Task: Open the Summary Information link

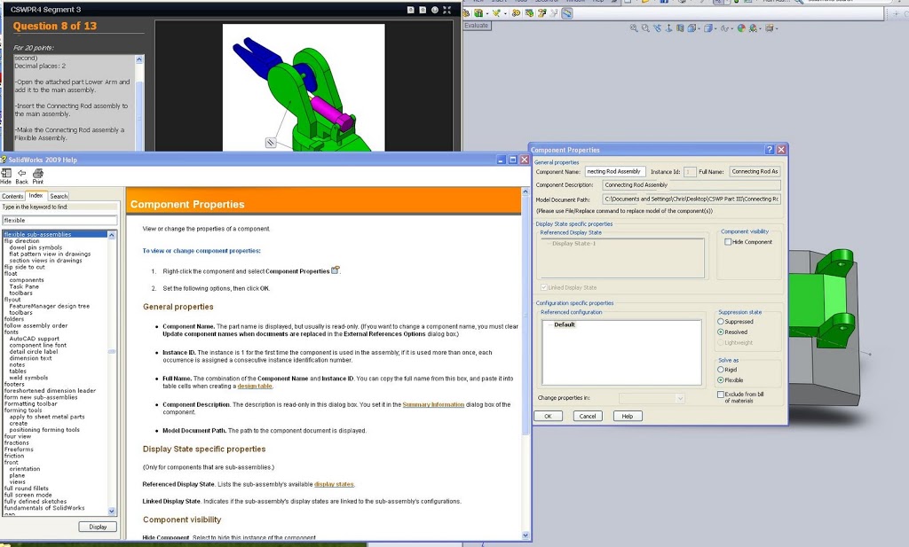Action: [x=433, y=404]
